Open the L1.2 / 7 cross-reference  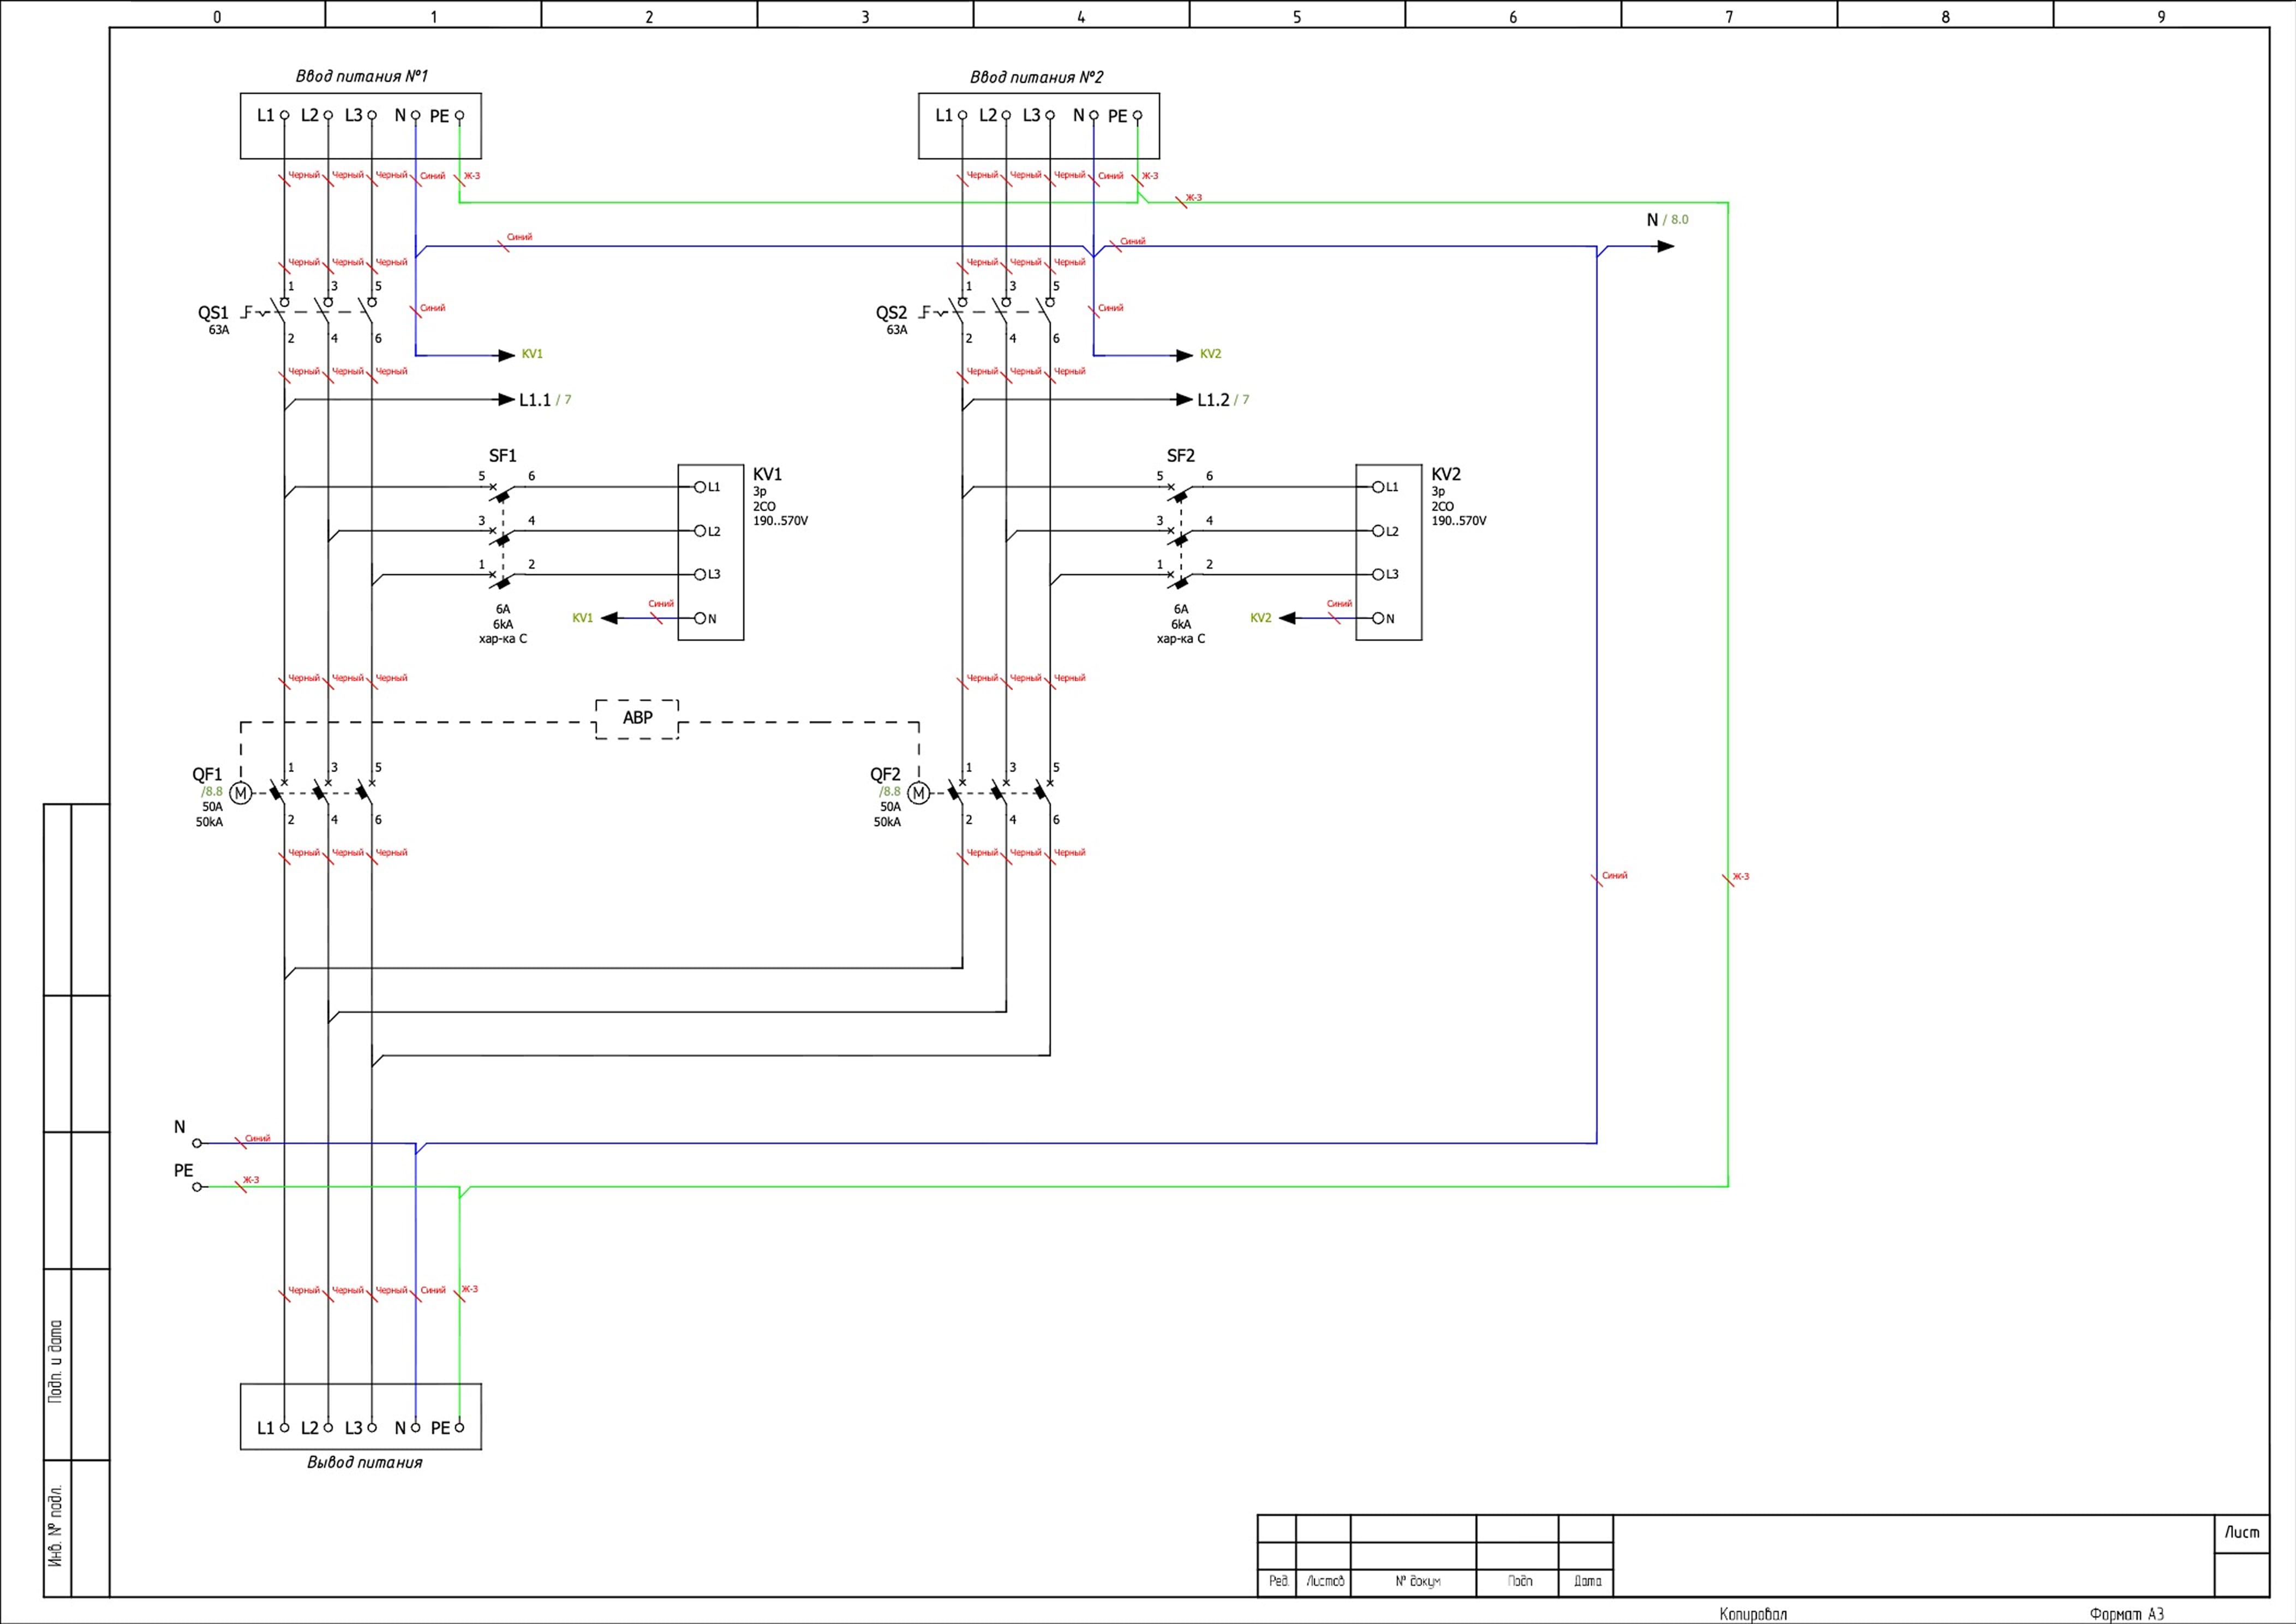click(1241, 400)
